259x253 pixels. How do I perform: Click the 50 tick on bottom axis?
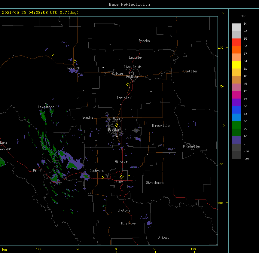(154, 249)
